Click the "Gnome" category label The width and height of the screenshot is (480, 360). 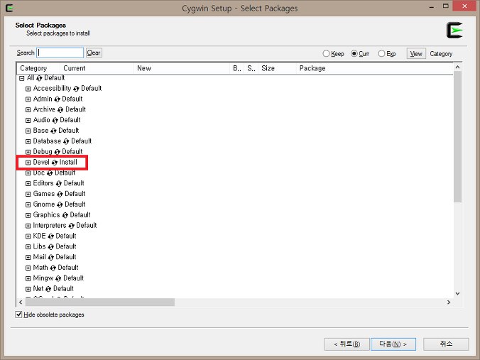tap(44, 204)
